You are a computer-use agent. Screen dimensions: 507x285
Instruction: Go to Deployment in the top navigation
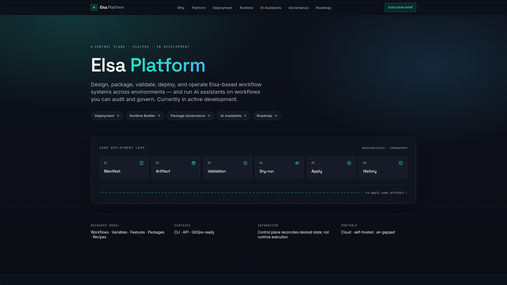(x=223, y=8)
